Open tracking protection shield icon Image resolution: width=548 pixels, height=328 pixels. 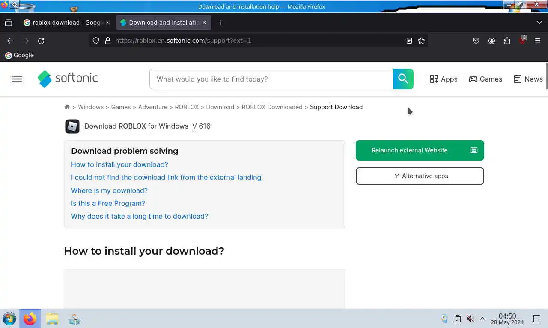tap(96, 41)
